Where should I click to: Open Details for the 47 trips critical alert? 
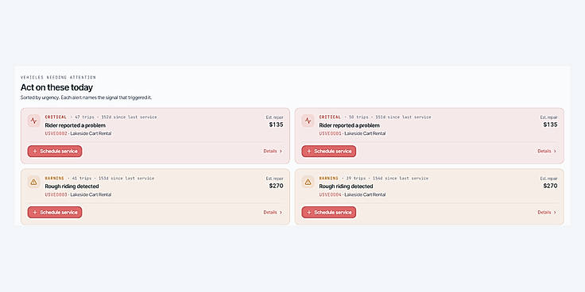point(273,152)
